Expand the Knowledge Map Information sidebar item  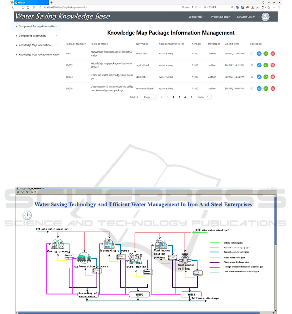pos(17,45)
